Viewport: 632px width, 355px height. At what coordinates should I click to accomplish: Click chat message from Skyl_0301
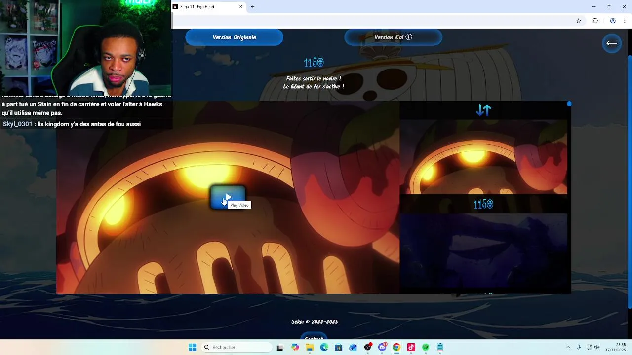[x=72, y=124]
